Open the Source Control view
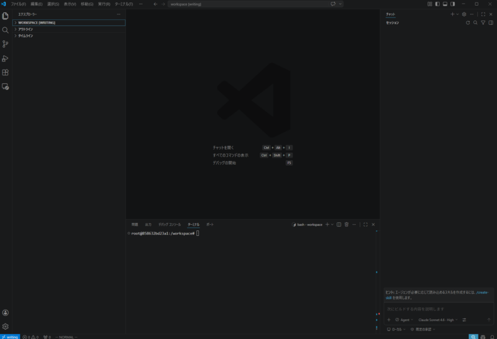 tap(6, 44)
